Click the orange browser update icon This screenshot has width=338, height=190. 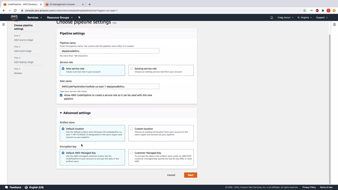334,11
